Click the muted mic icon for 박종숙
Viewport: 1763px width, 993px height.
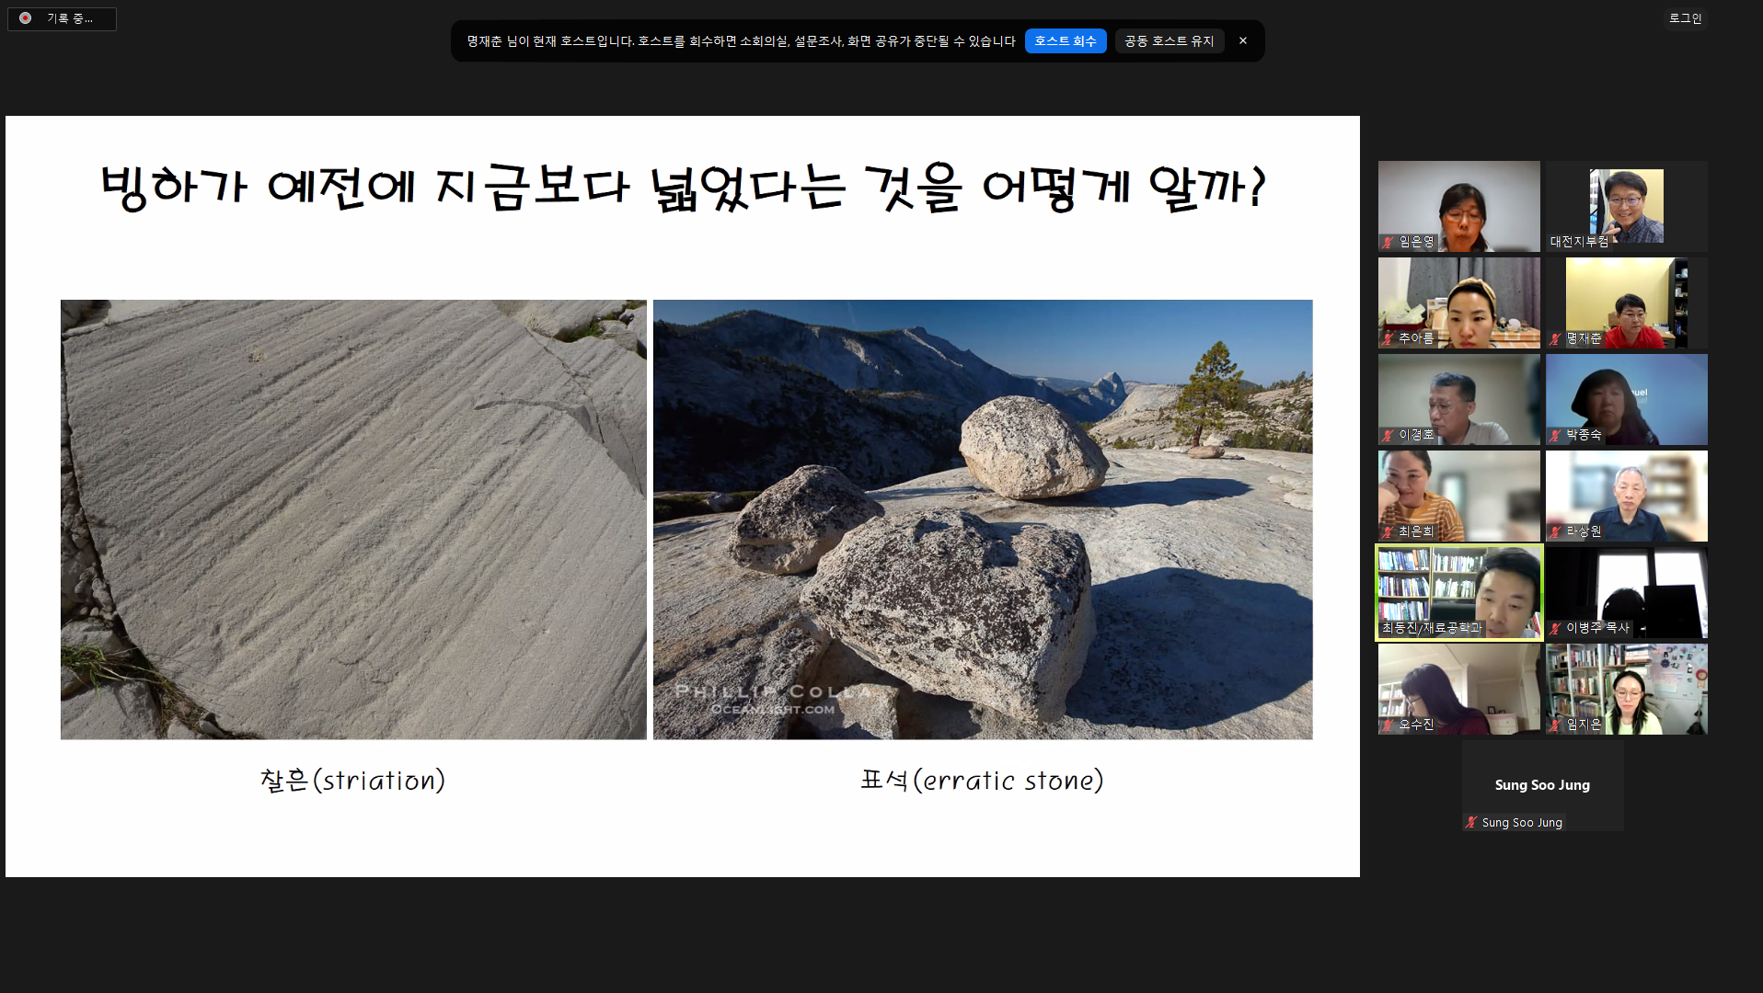[x=1555, y=435]
